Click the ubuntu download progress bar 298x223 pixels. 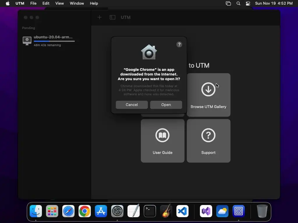click(x=54, y=41)
